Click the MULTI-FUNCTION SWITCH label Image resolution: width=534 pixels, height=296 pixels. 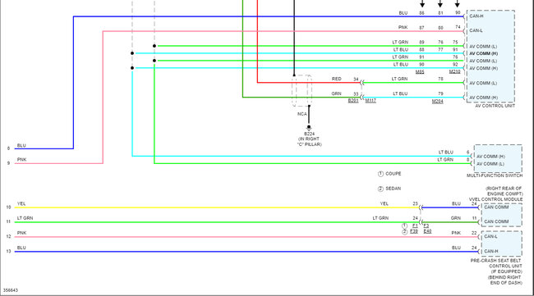(x=495, y=175)
